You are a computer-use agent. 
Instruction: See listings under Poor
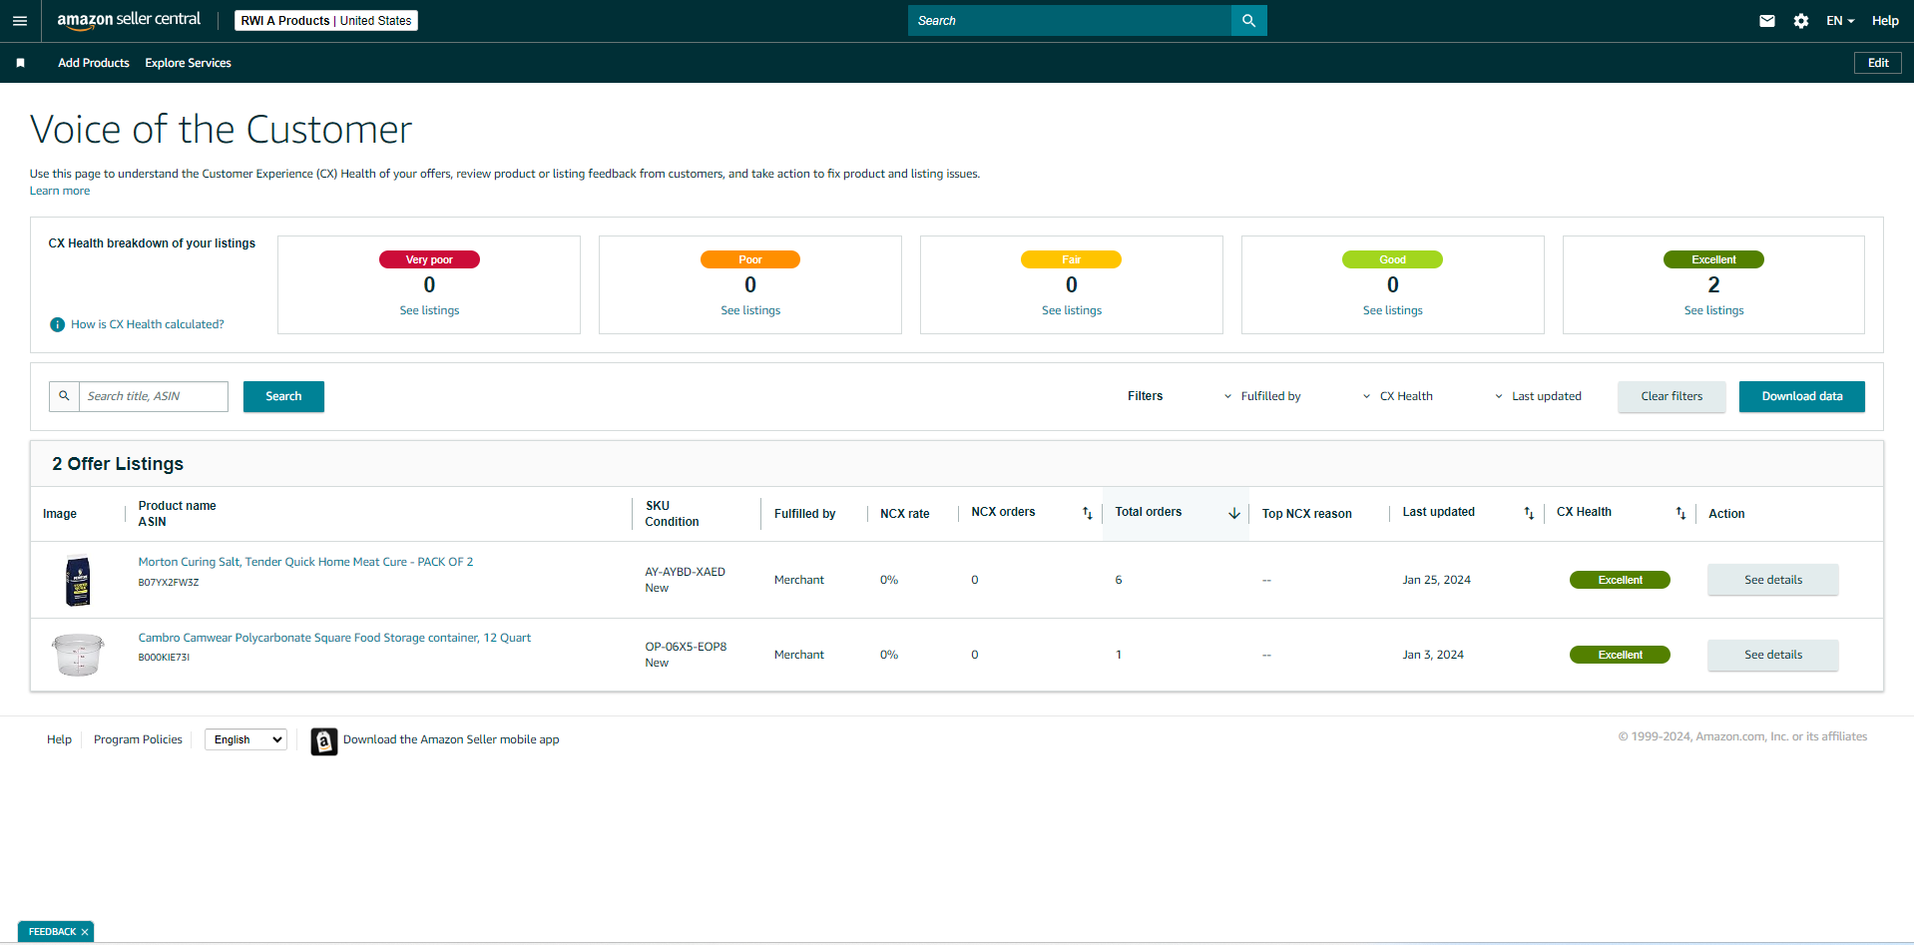[750, 310]
